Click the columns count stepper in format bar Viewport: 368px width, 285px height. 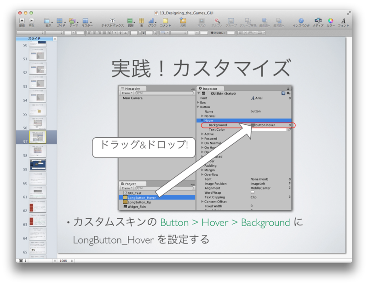(x=155, y=33)
